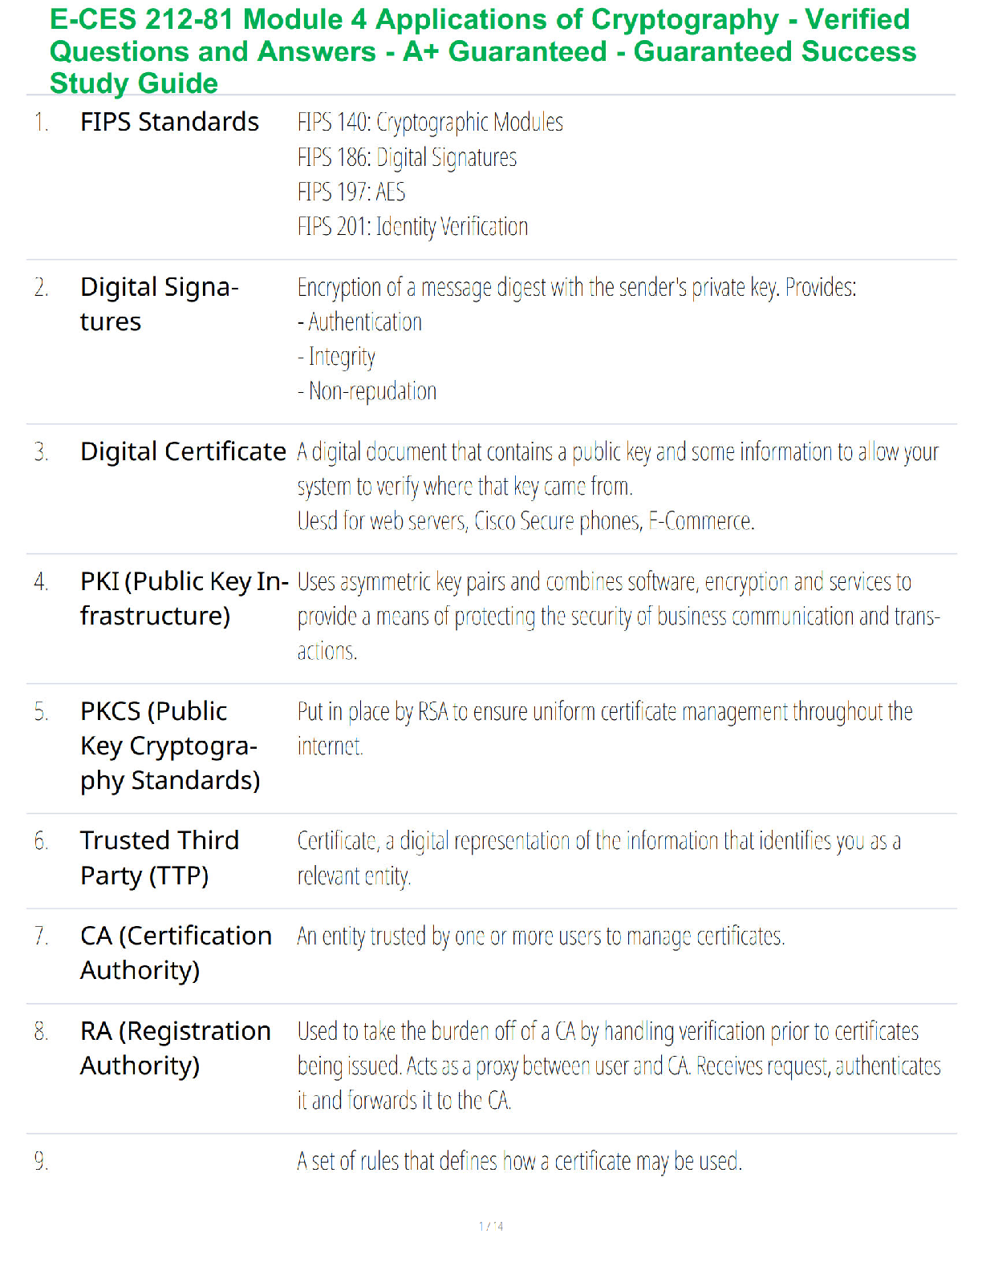Click the FIPS 197 AES line
The width and height of the screenshot is (982, 1270).
(x=351, y=192)
